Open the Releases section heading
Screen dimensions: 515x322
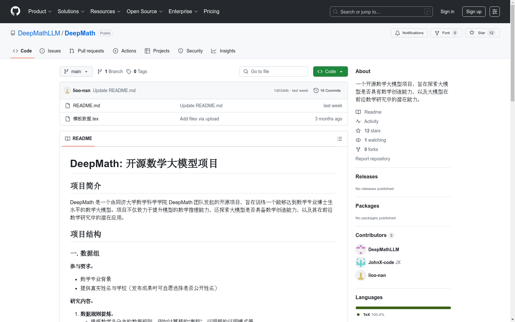pyautogui.click(x=367, y=176)
